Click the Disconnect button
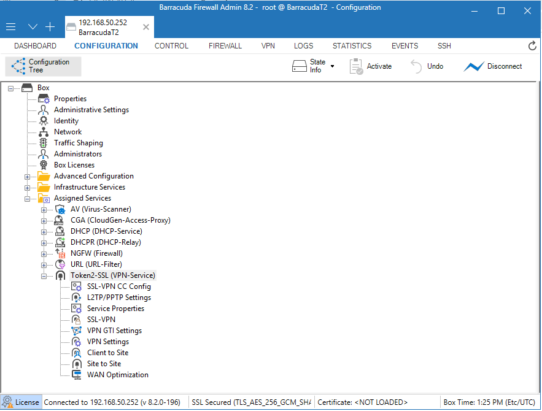This screenshot has height=411, width=542. pyautogui.click(x=492, y=66)
